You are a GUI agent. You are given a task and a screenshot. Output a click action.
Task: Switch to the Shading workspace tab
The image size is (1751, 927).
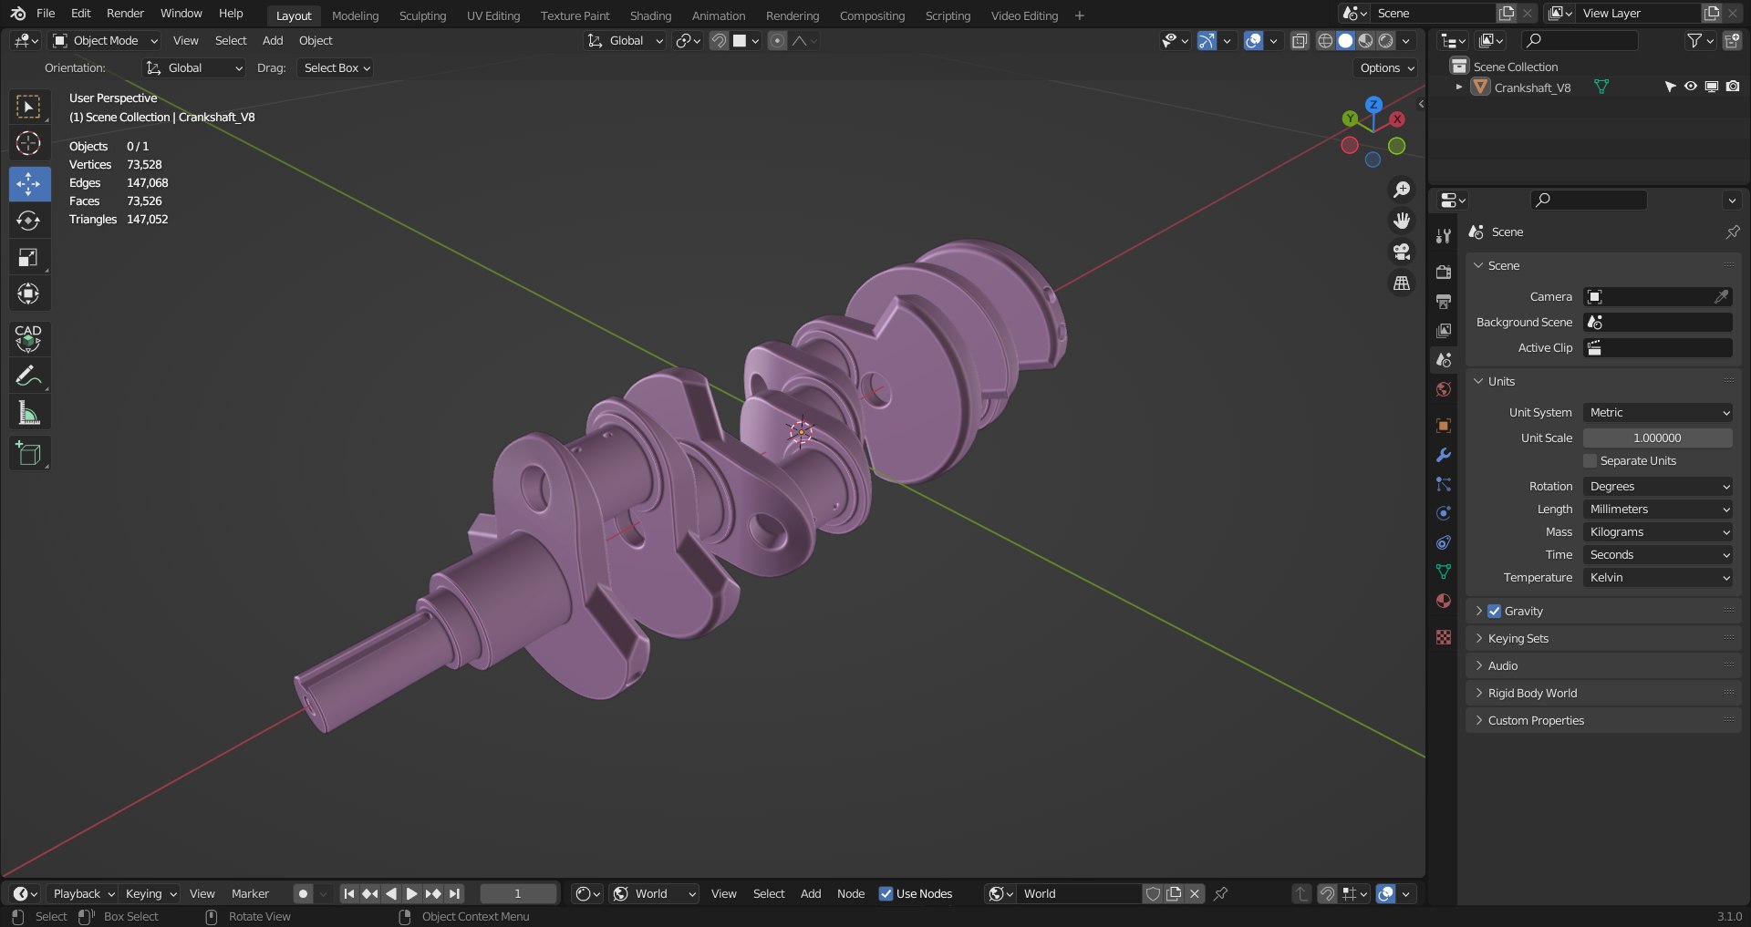pos(650,15)
